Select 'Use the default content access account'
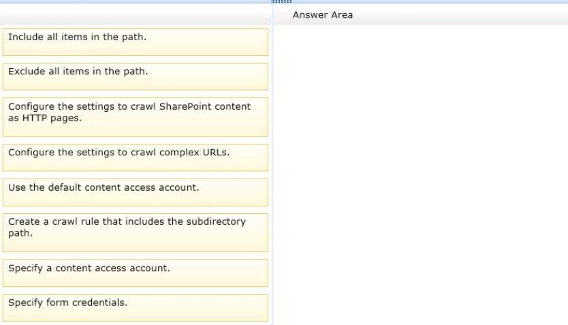568x325 pixels. (x=135, y=192)
